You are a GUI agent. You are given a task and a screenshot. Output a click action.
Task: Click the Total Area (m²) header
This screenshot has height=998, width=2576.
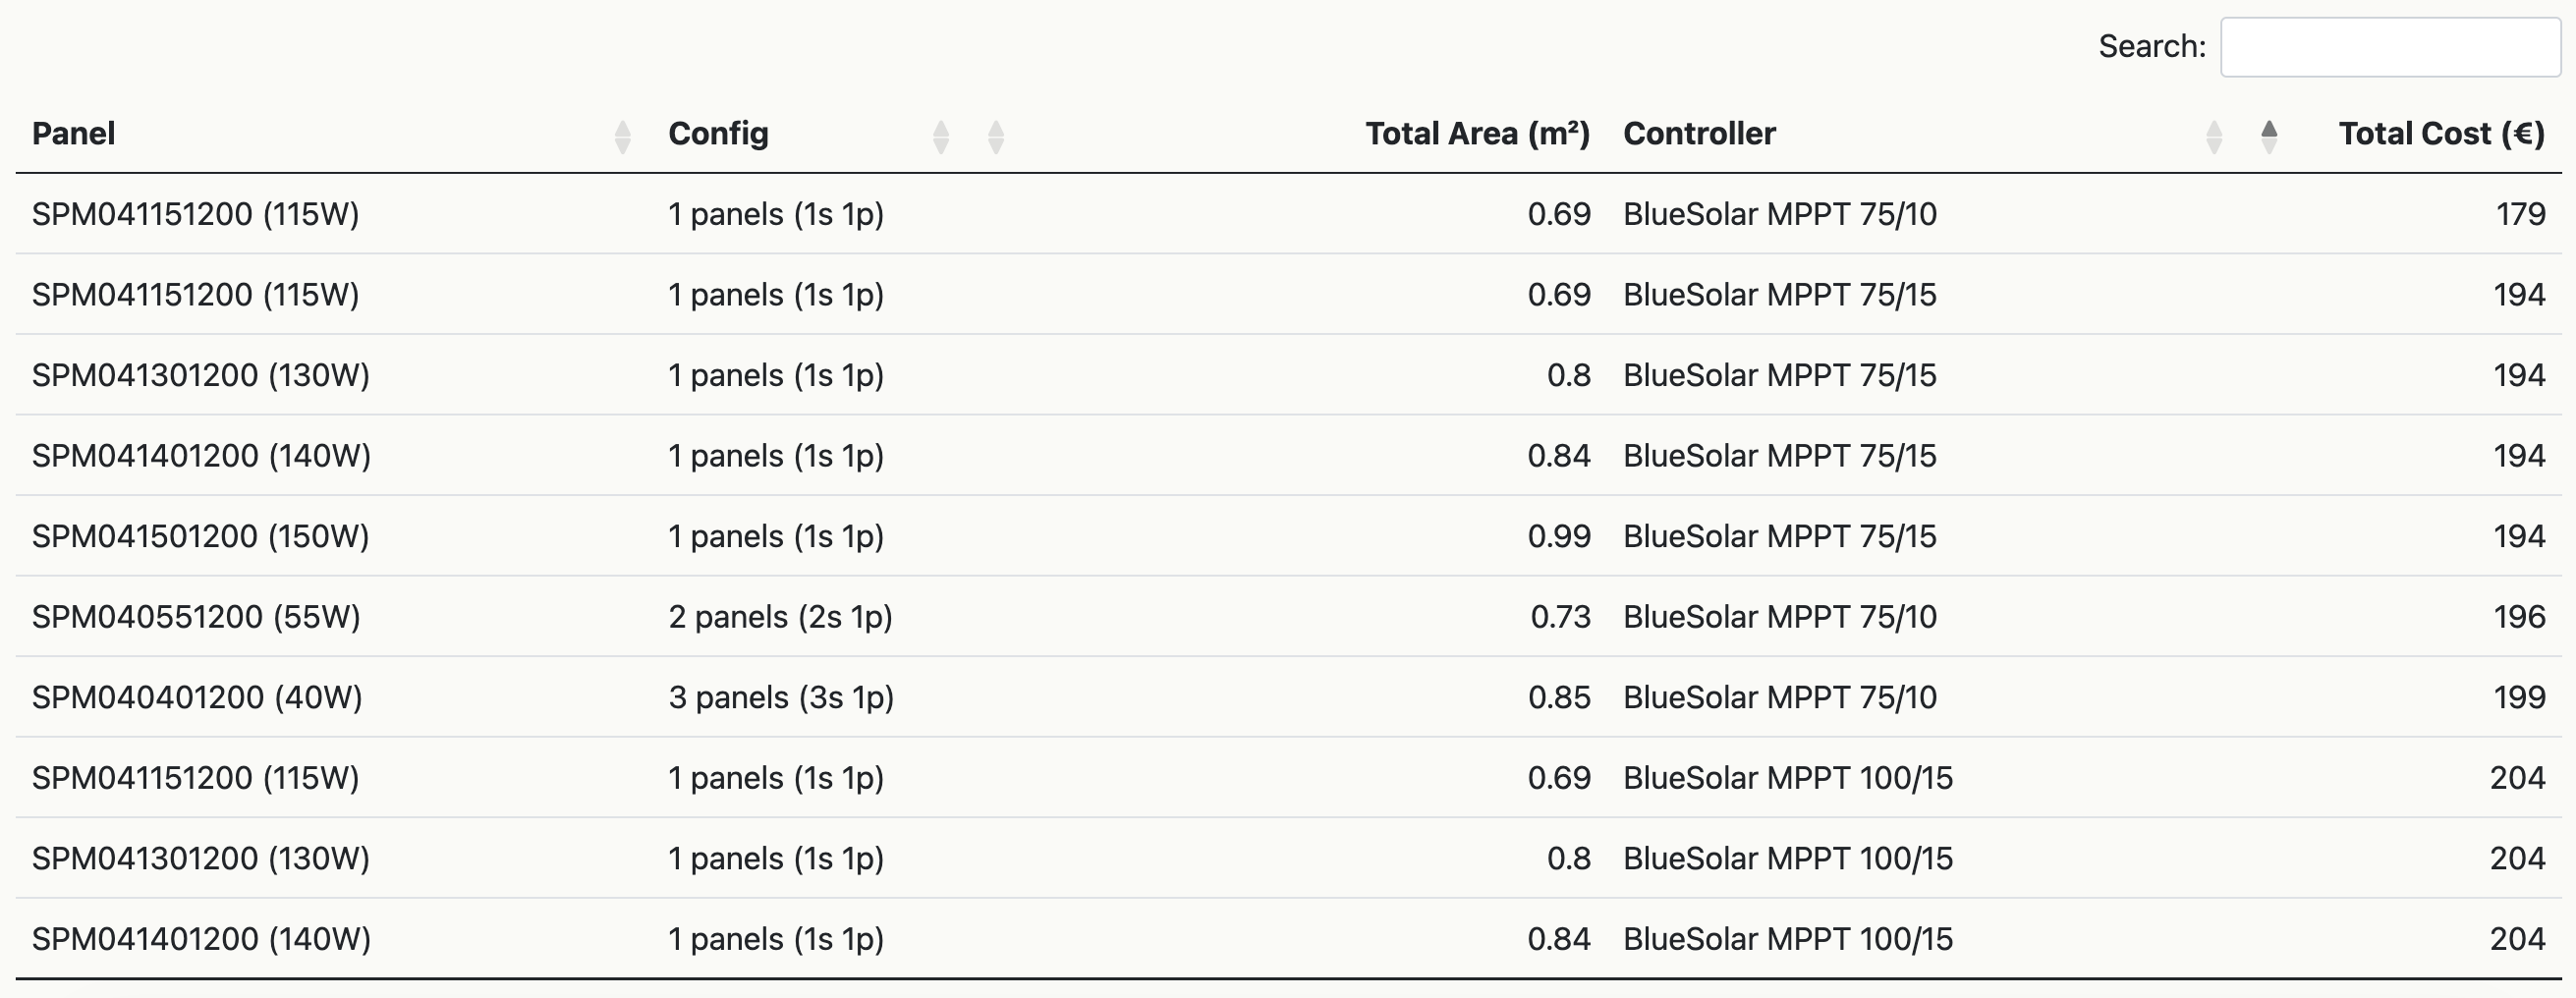point(1477,134)
